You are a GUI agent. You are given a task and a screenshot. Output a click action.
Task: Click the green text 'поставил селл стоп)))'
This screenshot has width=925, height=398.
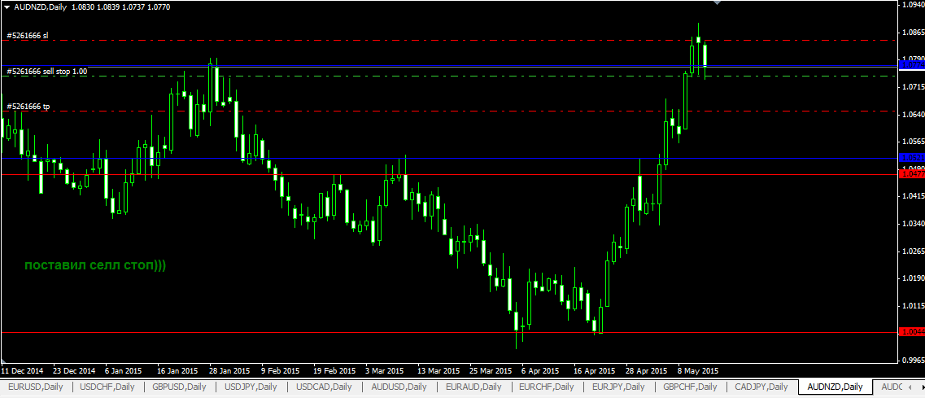pyautogui.click(x=95, y=265)
